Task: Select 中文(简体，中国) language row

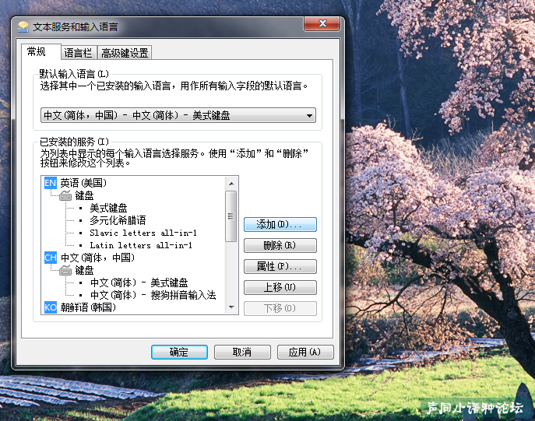Action: click(97, 258)
